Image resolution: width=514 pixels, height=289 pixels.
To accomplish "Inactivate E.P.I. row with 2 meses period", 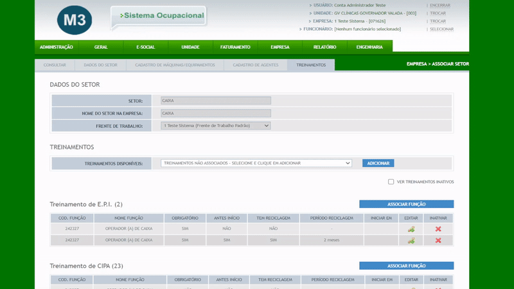I will point(438,240).
